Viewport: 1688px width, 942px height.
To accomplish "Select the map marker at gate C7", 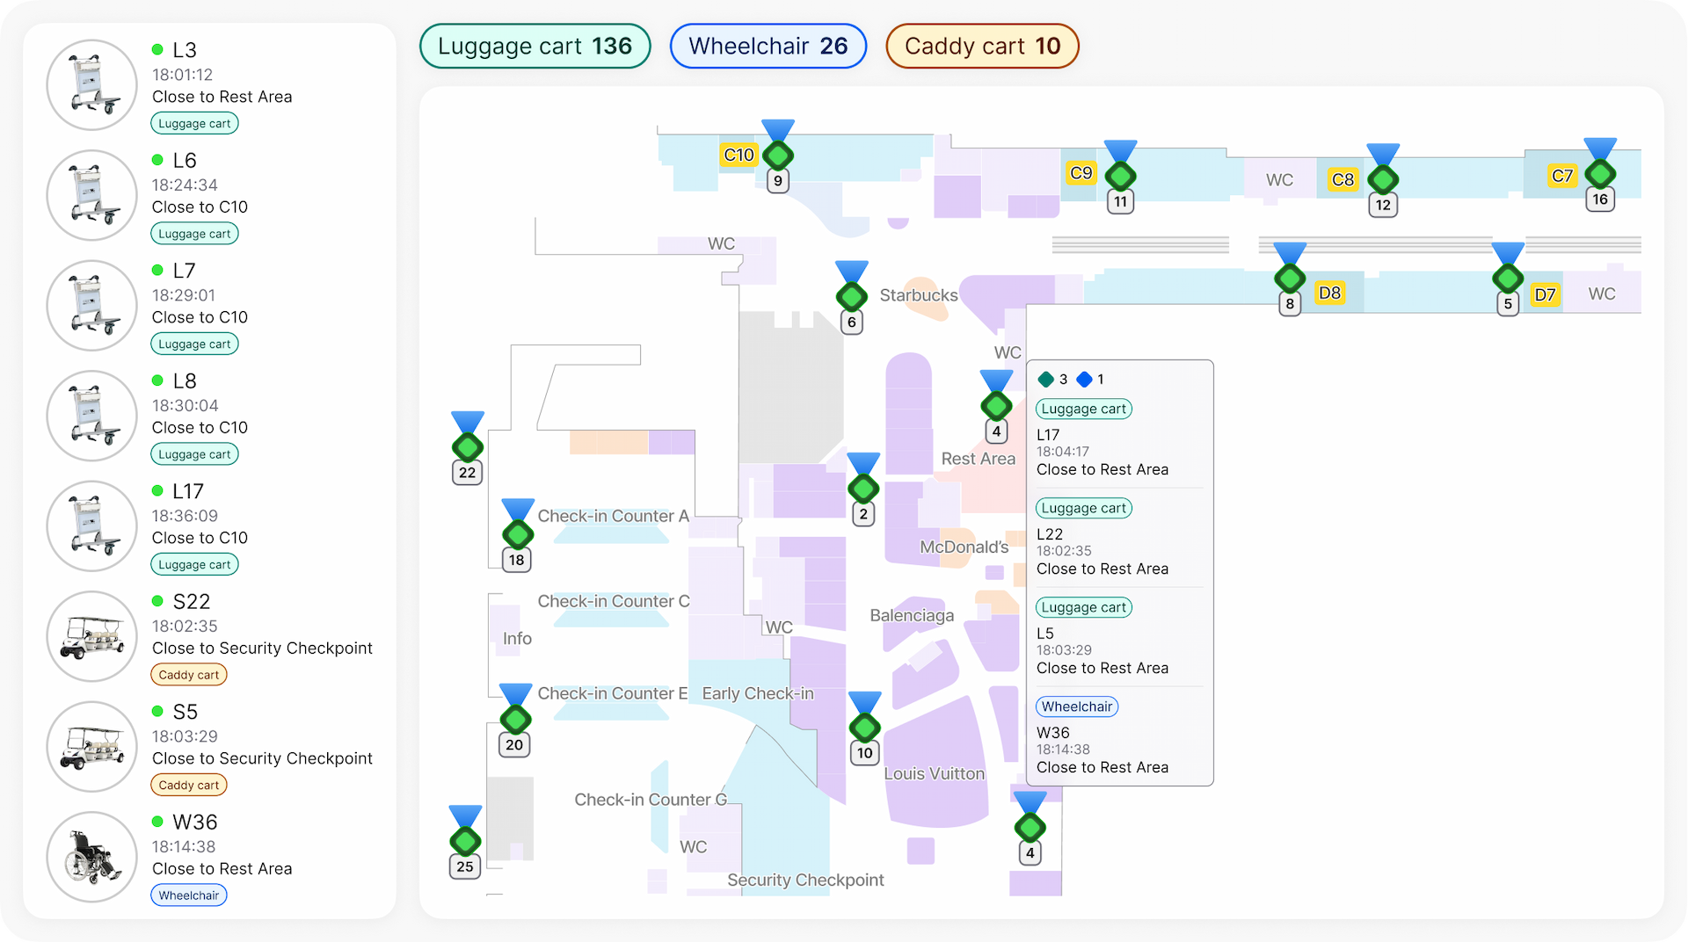I will click(1599, 174).
